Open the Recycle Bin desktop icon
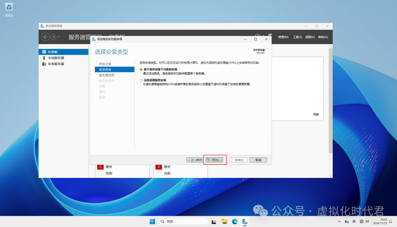397x227 pixels. click(x=9, y=10)
